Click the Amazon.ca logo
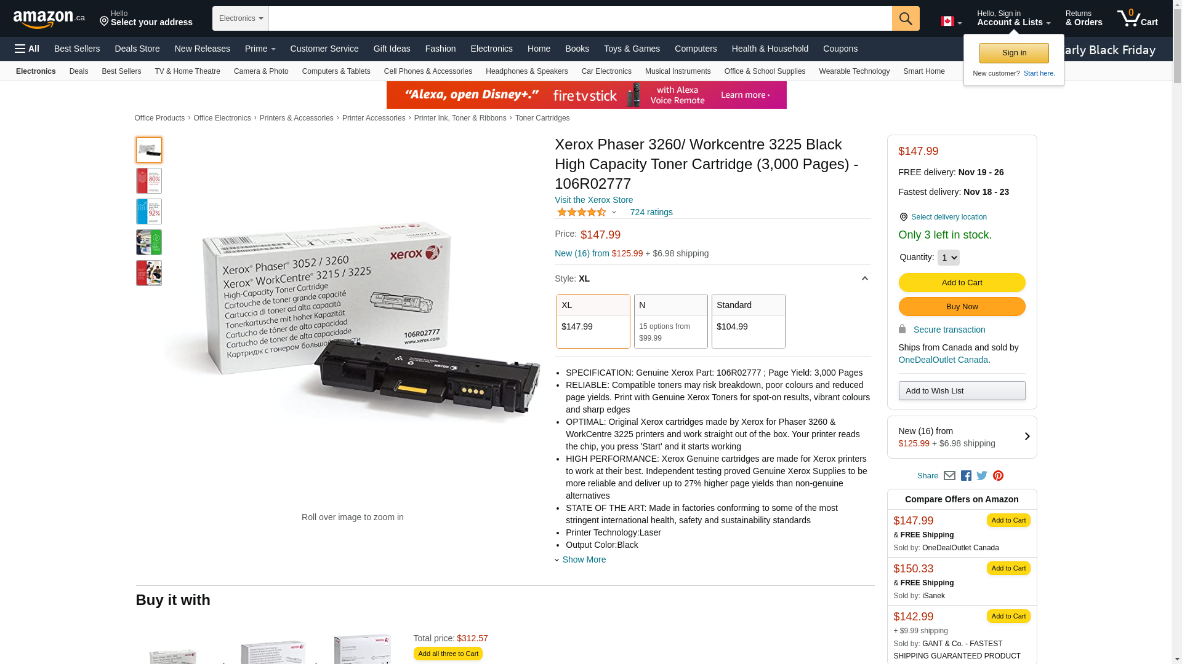The width and height of the screenshot is (1182, 664). (49, 19)
